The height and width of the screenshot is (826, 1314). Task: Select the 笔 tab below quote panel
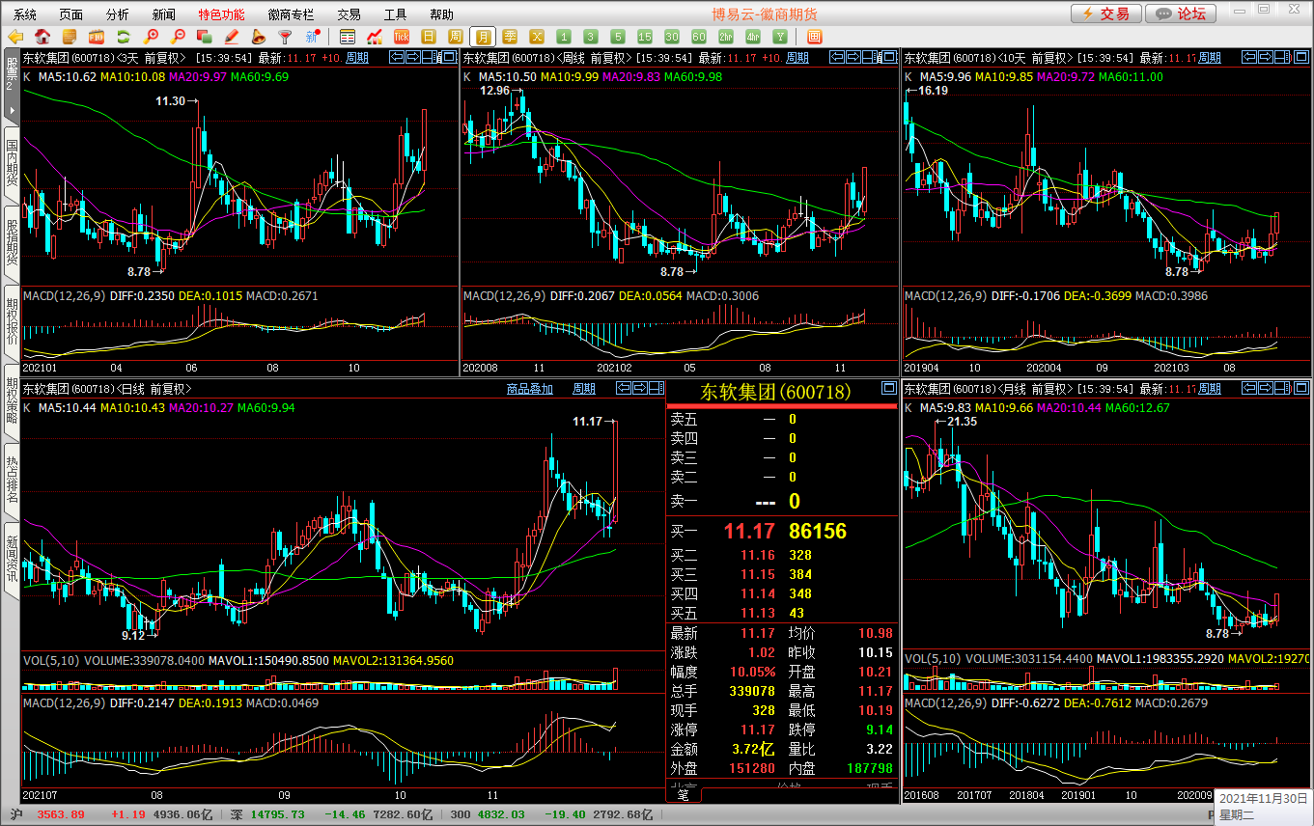(x=683, y=795)
